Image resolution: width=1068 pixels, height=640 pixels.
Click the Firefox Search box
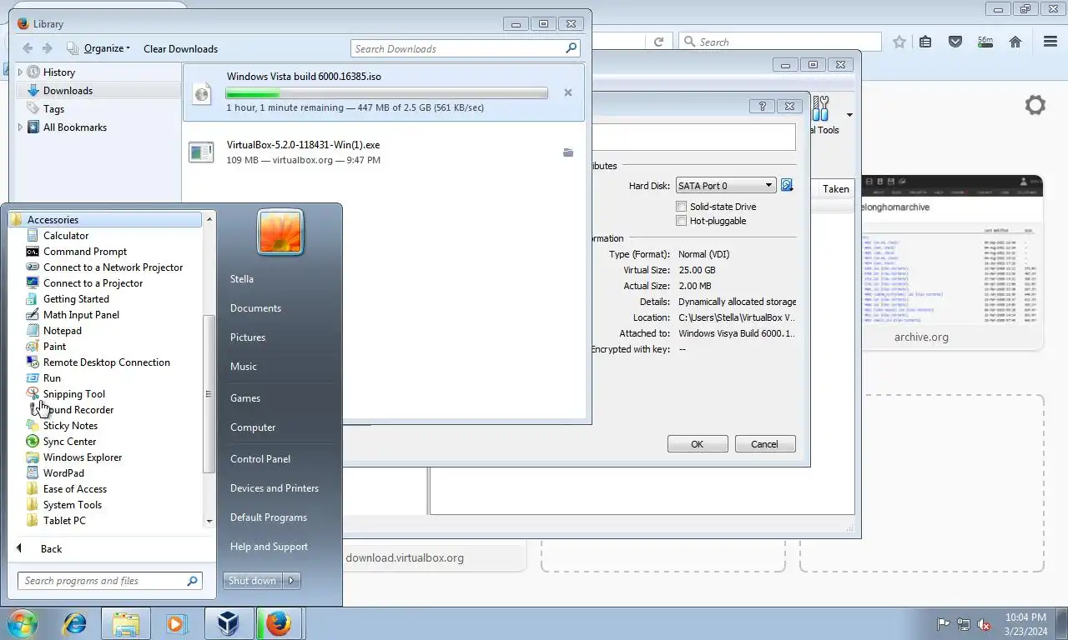pyautogui.click(x=780, y=42)
